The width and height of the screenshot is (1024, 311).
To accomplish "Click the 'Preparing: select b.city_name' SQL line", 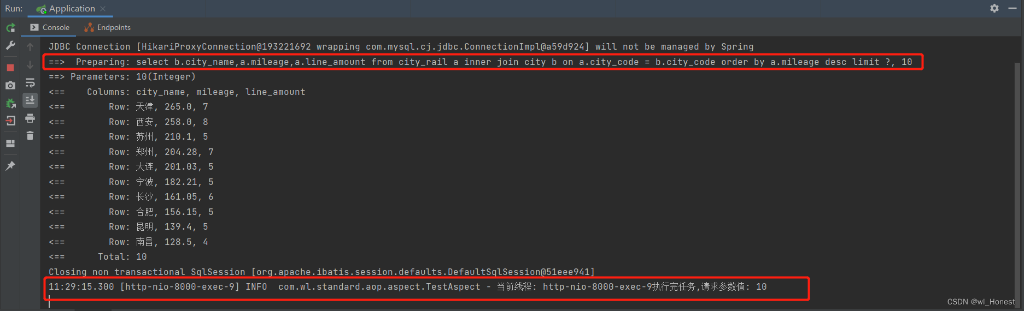I will (x=481, y=62).
